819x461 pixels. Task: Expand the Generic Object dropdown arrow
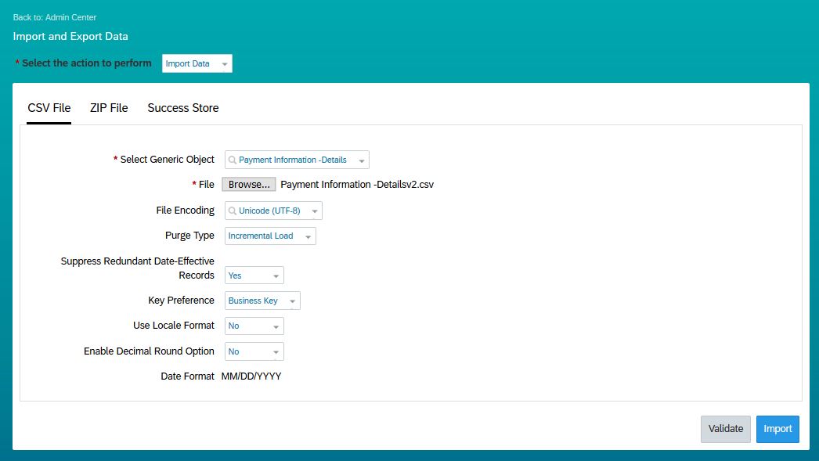tap(362, 160)
